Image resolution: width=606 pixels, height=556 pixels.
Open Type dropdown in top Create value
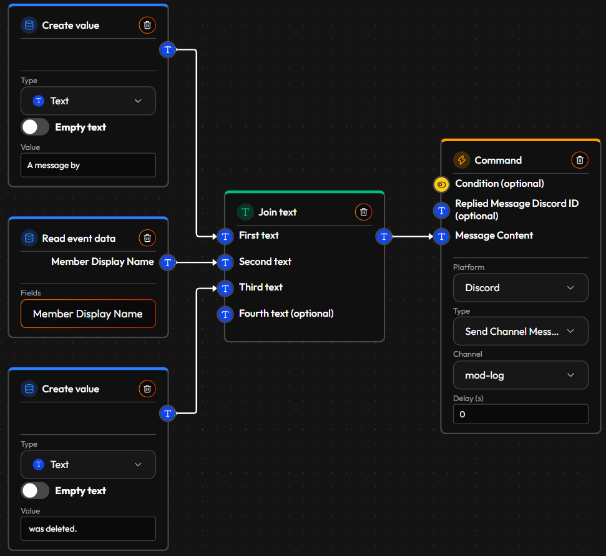tap(88, 101)
